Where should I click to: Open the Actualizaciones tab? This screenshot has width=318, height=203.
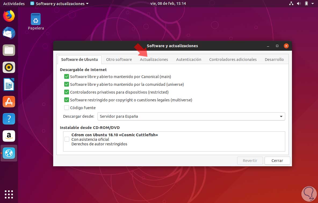pos(154,60)
